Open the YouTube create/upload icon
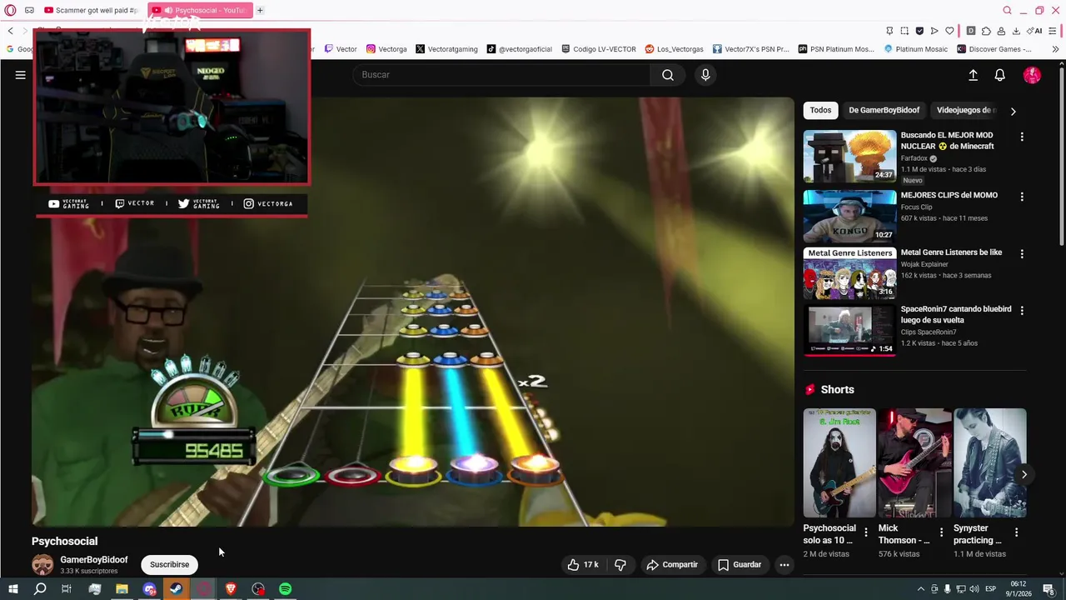Image resolution: width=1066 pixels, height=600 pixels. click(x=973, y=75)
